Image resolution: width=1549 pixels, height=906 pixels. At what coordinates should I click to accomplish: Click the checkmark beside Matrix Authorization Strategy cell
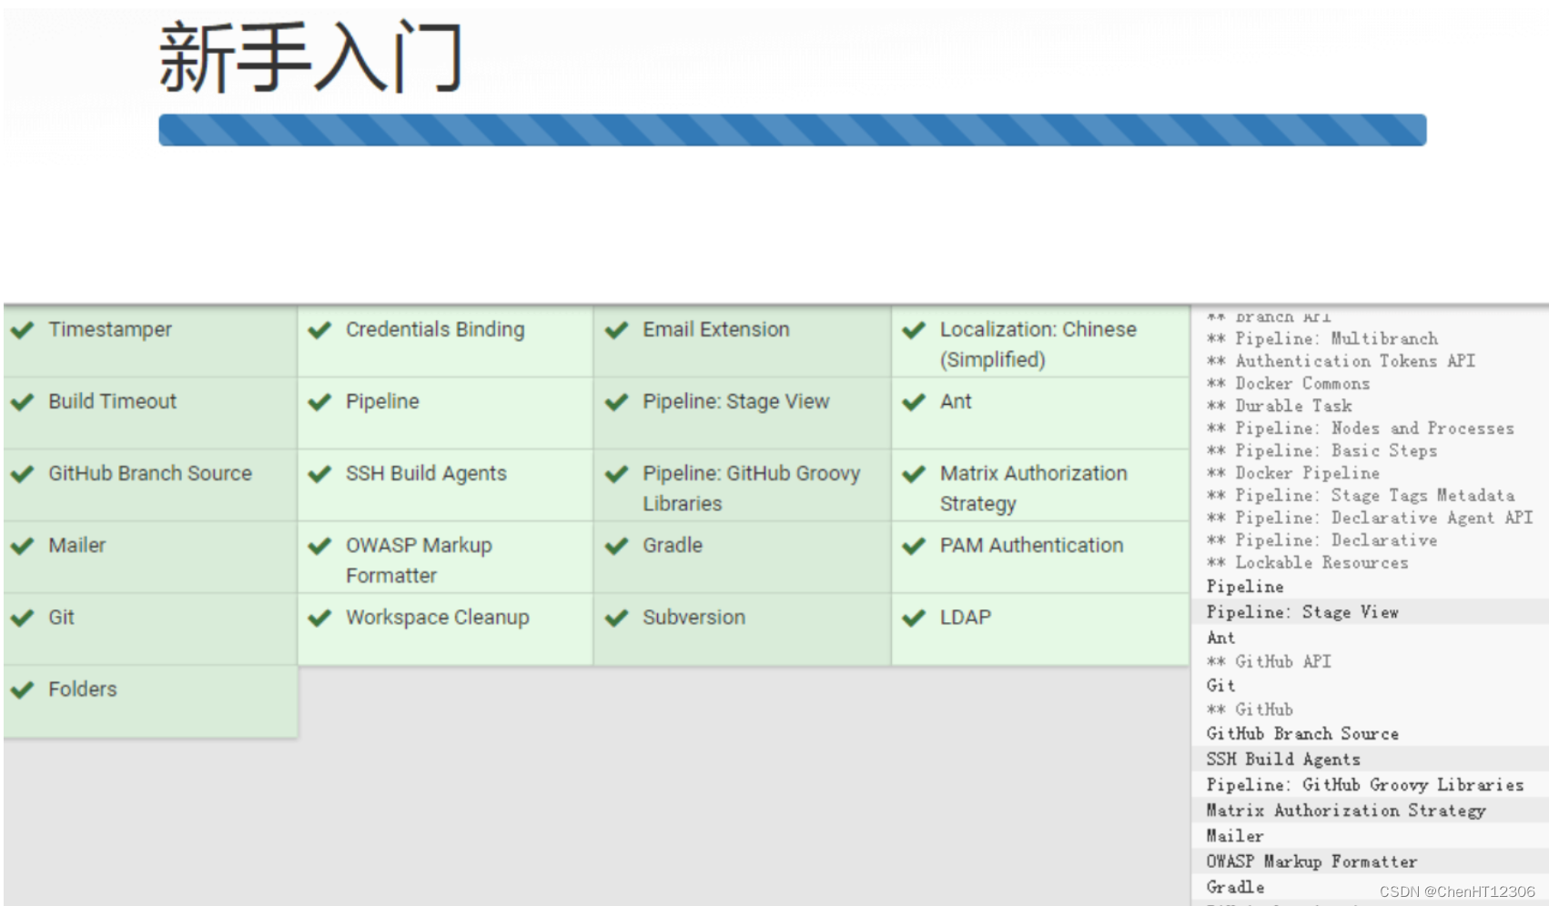coord(914,474)
